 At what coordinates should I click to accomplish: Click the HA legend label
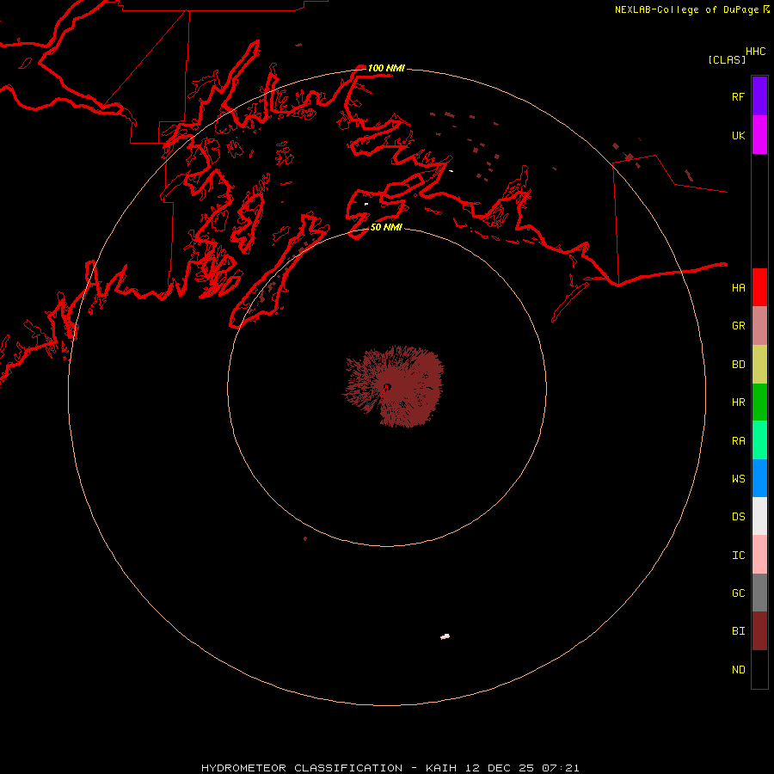738,287
